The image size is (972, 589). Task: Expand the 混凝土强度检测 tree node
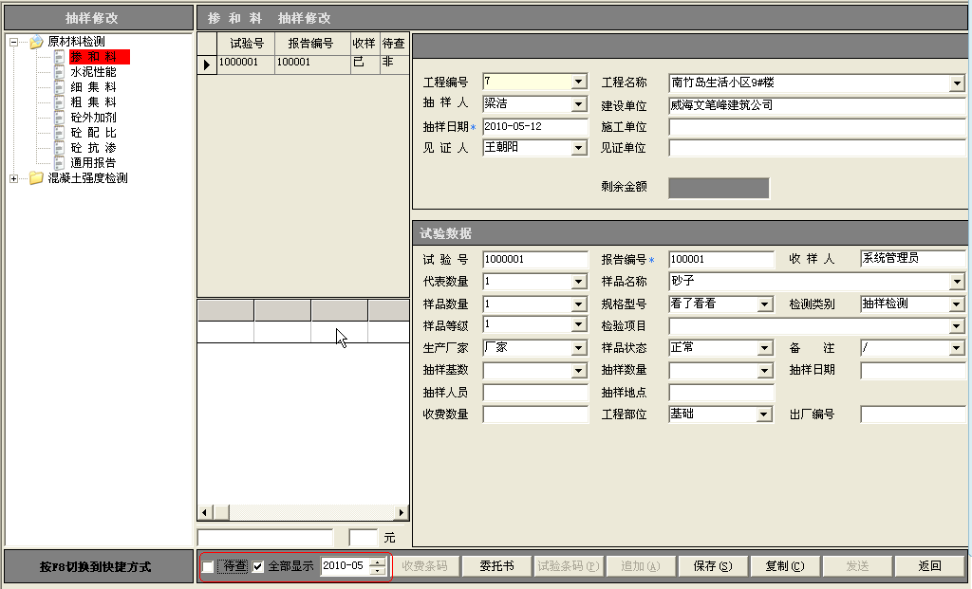click(11, 178)
